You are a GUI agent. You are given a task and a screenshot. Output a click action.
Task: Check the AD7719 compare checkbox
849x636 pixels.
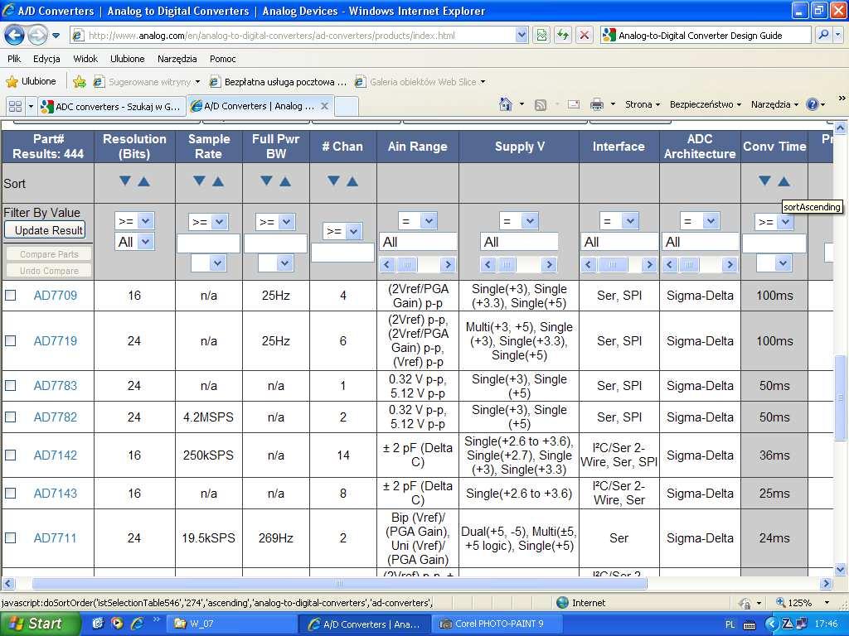pyautogui.click(x=10, y=340)
